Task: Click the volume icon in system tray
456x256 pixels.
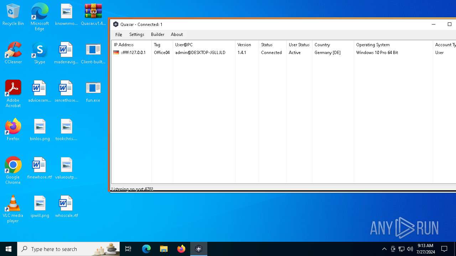Action: (x=410, y=249)
